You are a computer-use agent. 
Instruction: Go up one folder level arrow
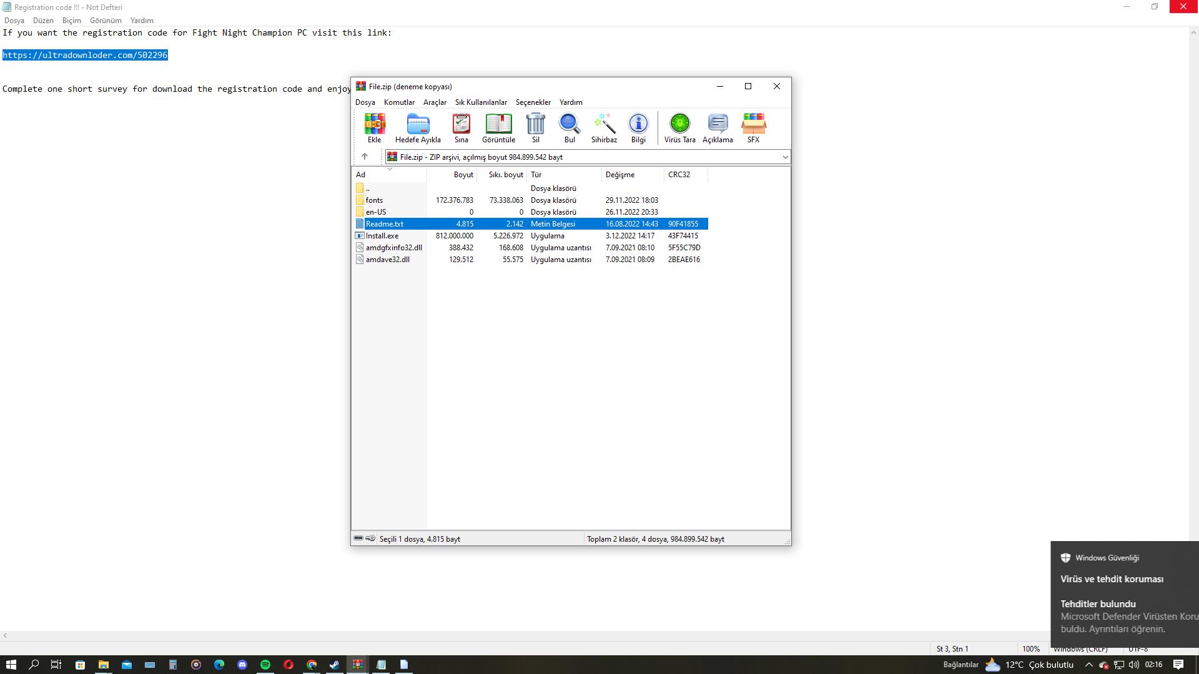point(365,157)
